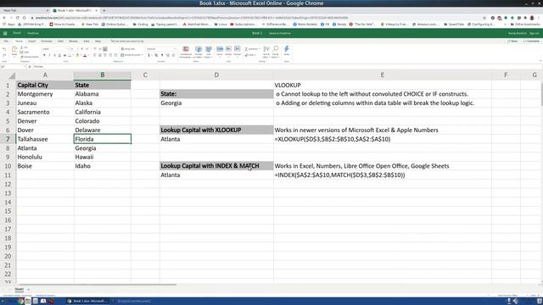Open the File menu tab
The image size is (543, 305).
pos(6,42)
